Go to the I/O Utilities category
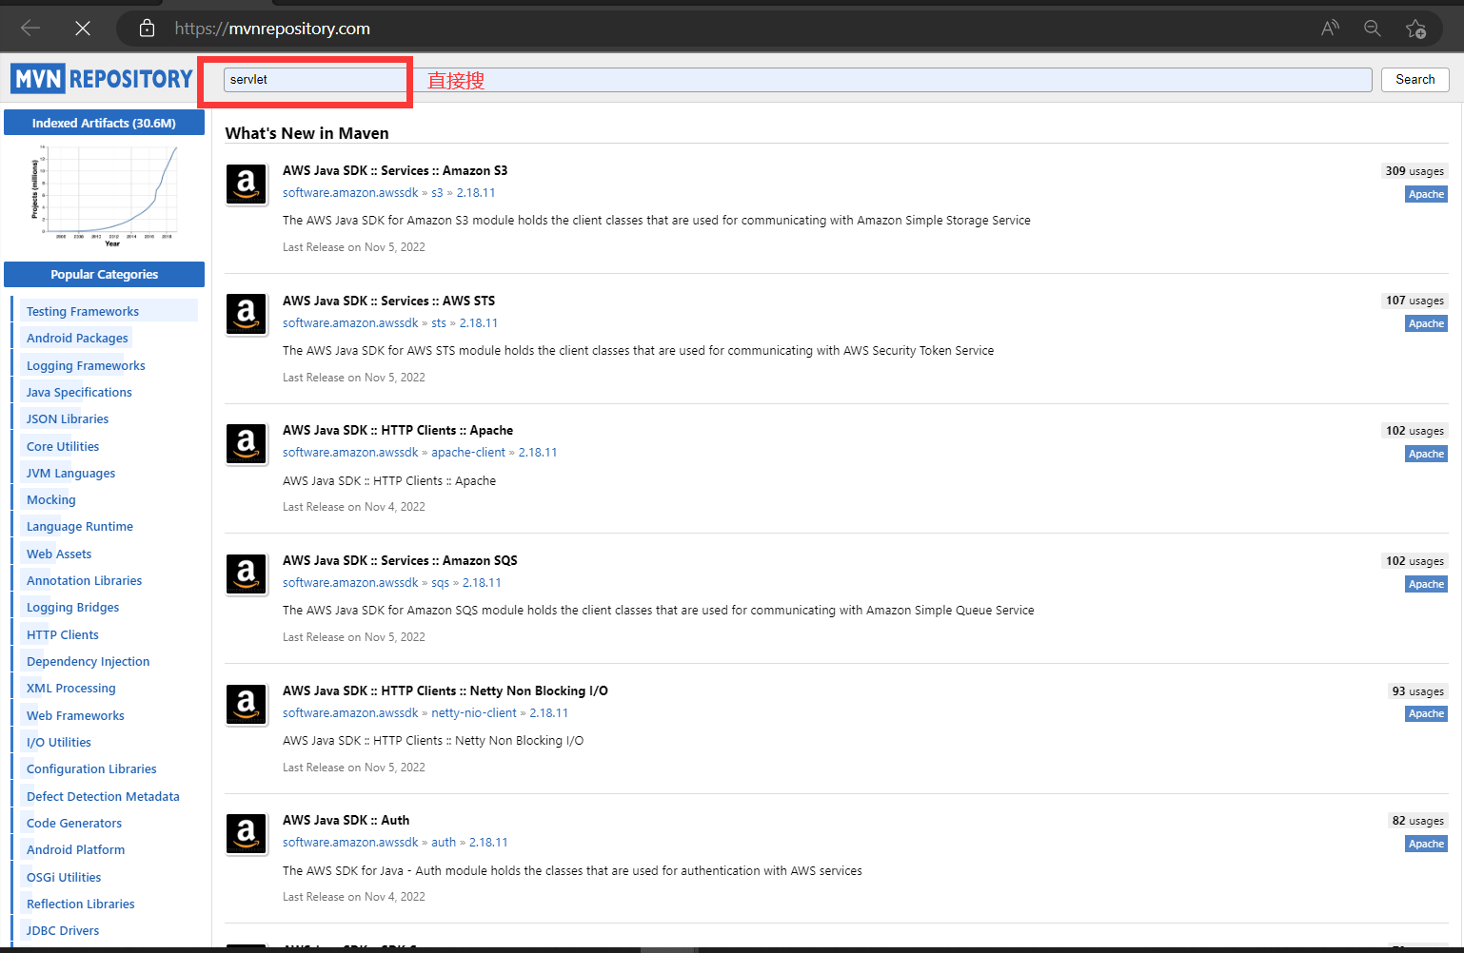Viewport: 1464px width, 953px height. click(x=59, y=742)
